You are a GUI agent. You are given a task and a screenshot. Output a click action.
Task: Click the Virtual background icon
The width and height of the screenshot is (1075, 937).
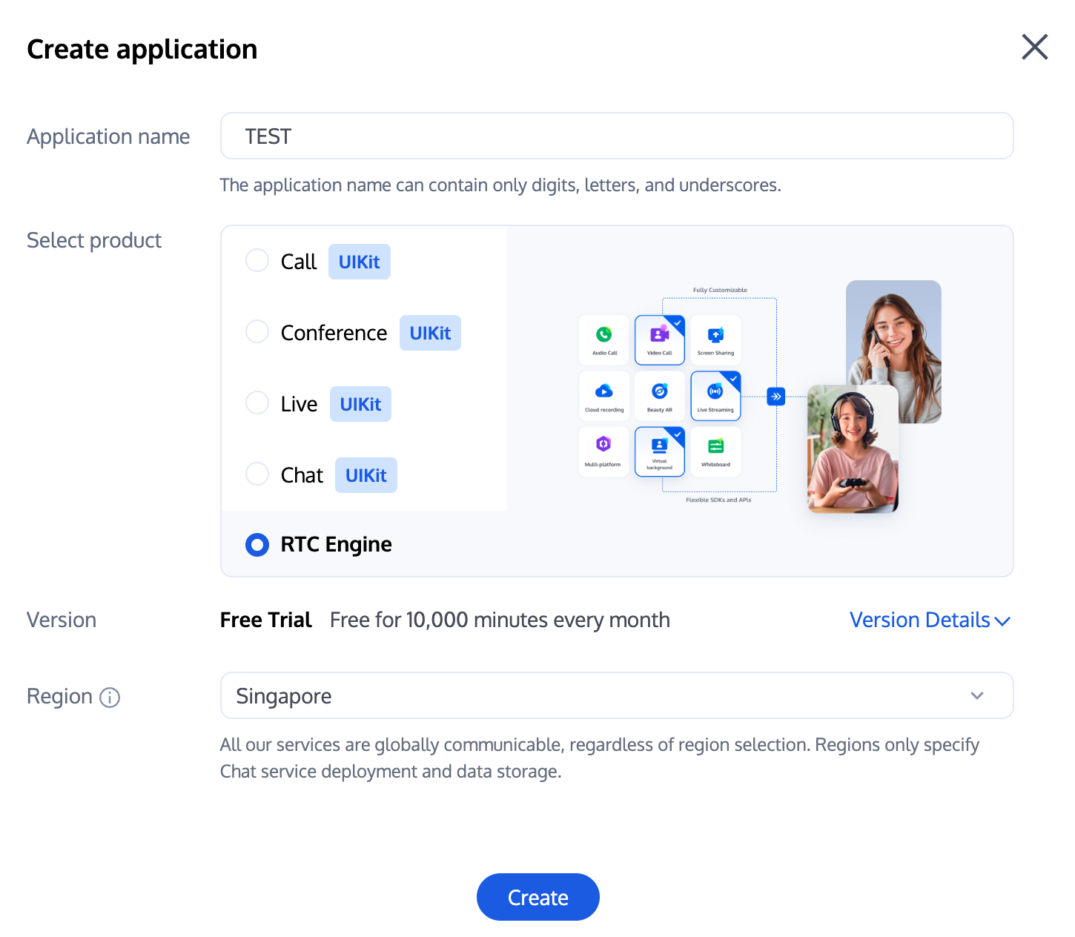click(x=659, y=446)
